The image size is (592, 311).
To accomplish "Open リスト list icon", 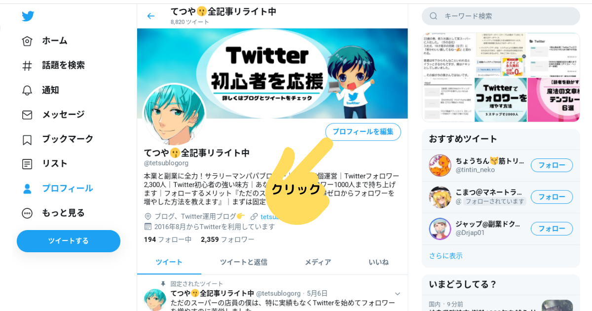I will [27, 164].
